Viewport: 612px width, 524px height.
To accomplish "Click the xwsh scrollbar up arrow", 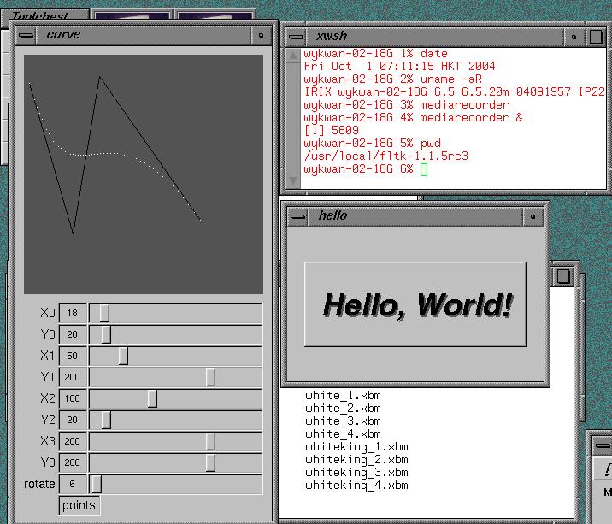I will (293, 56).
